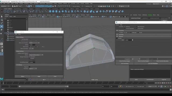Switch to single perspective view layout
This screenshot has height=96, width=172.
pos(2,44)
